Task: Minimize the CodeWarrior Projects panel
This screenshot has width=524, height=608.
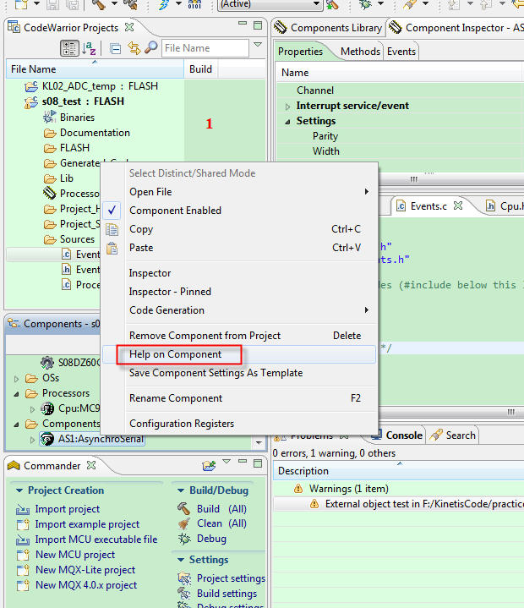Action: click(243, 24)
